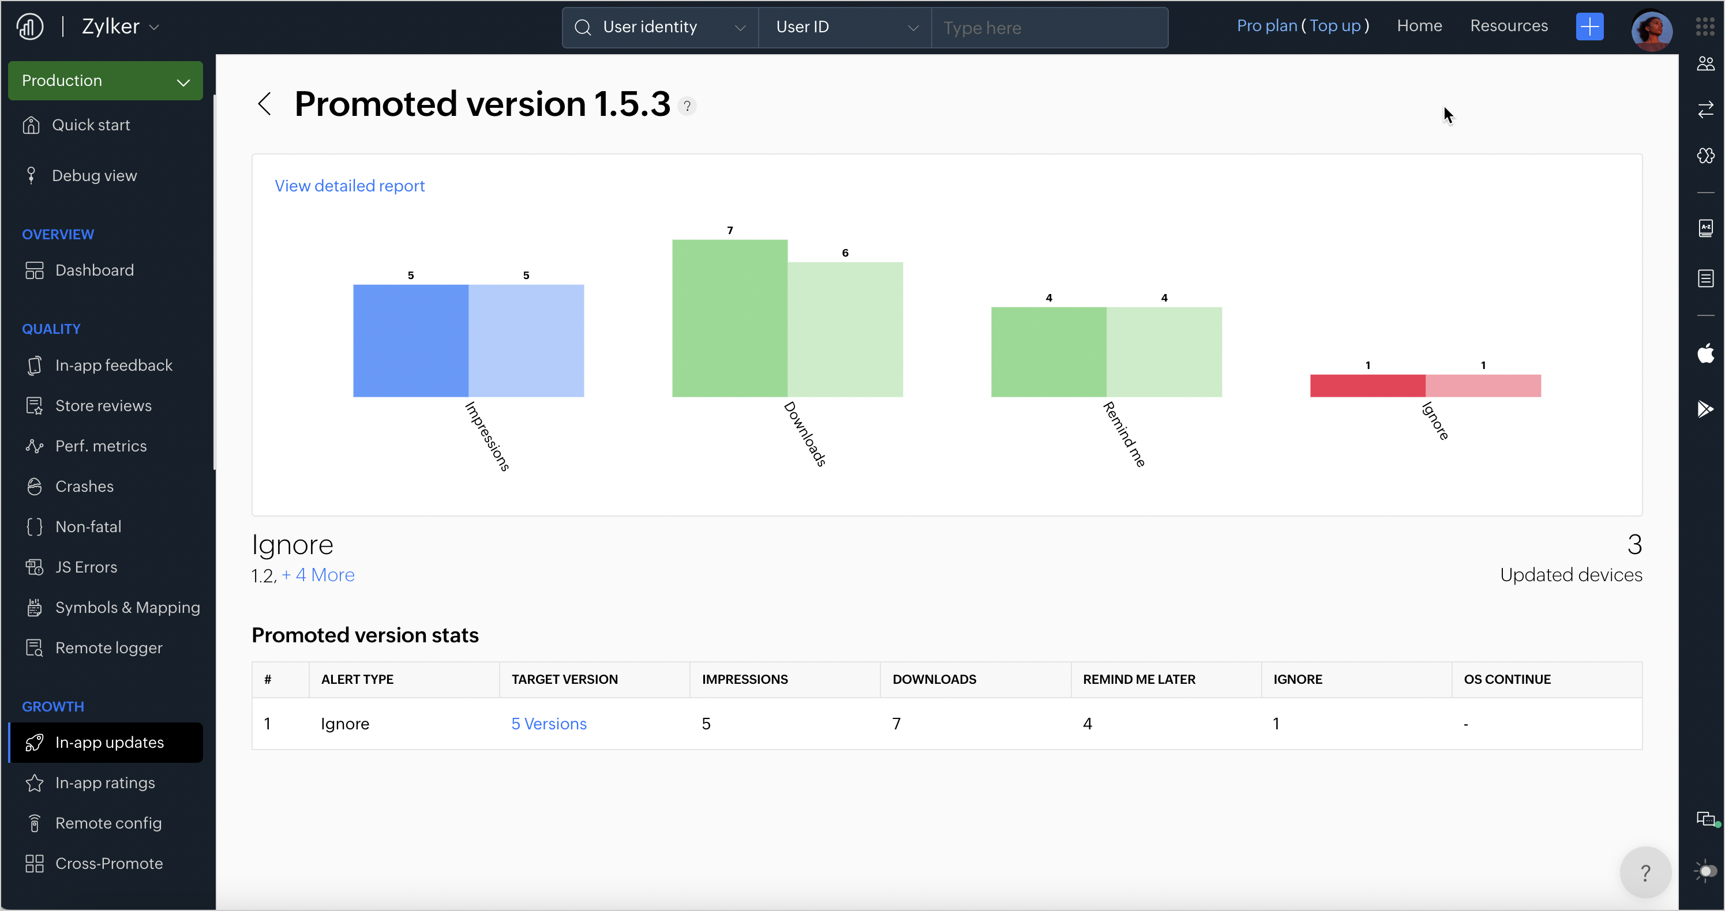Click View detailed report link
This screenshot has width=1725, height=911.
click(x=350, y=186)
